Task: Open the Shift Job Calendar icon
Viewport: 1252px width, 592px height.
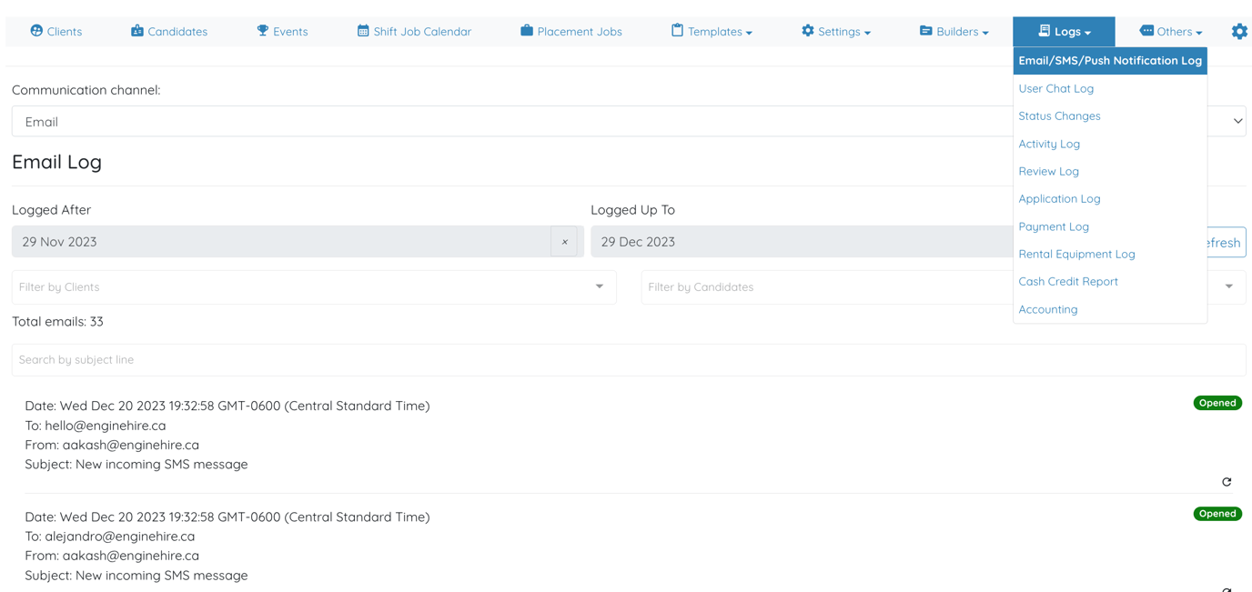Action: pos(363,31)
